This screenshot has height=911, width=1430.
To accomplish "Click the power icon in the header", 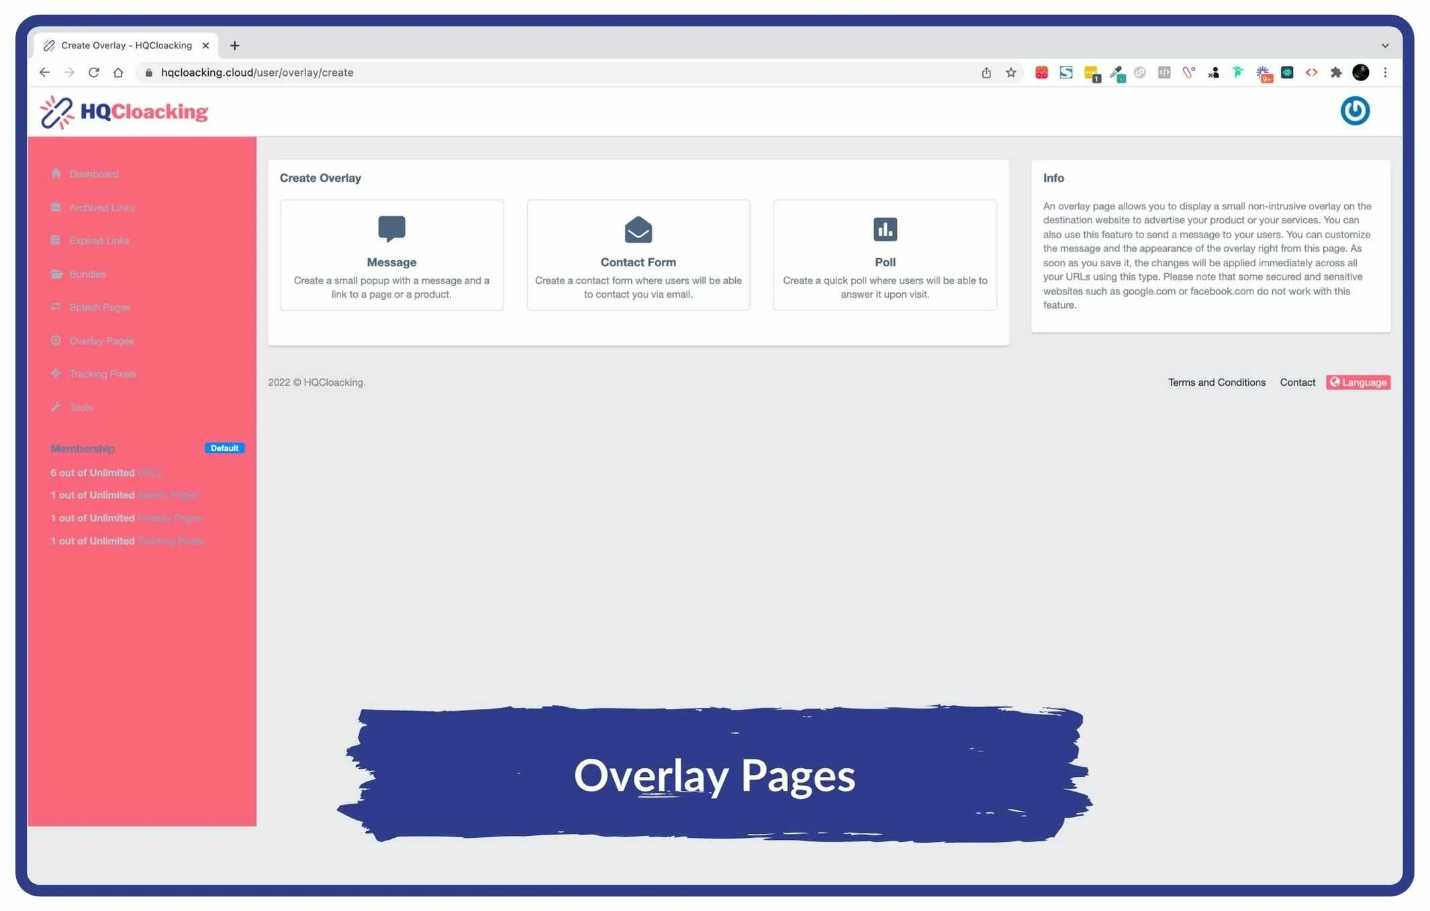I will tap(1354, 111).
